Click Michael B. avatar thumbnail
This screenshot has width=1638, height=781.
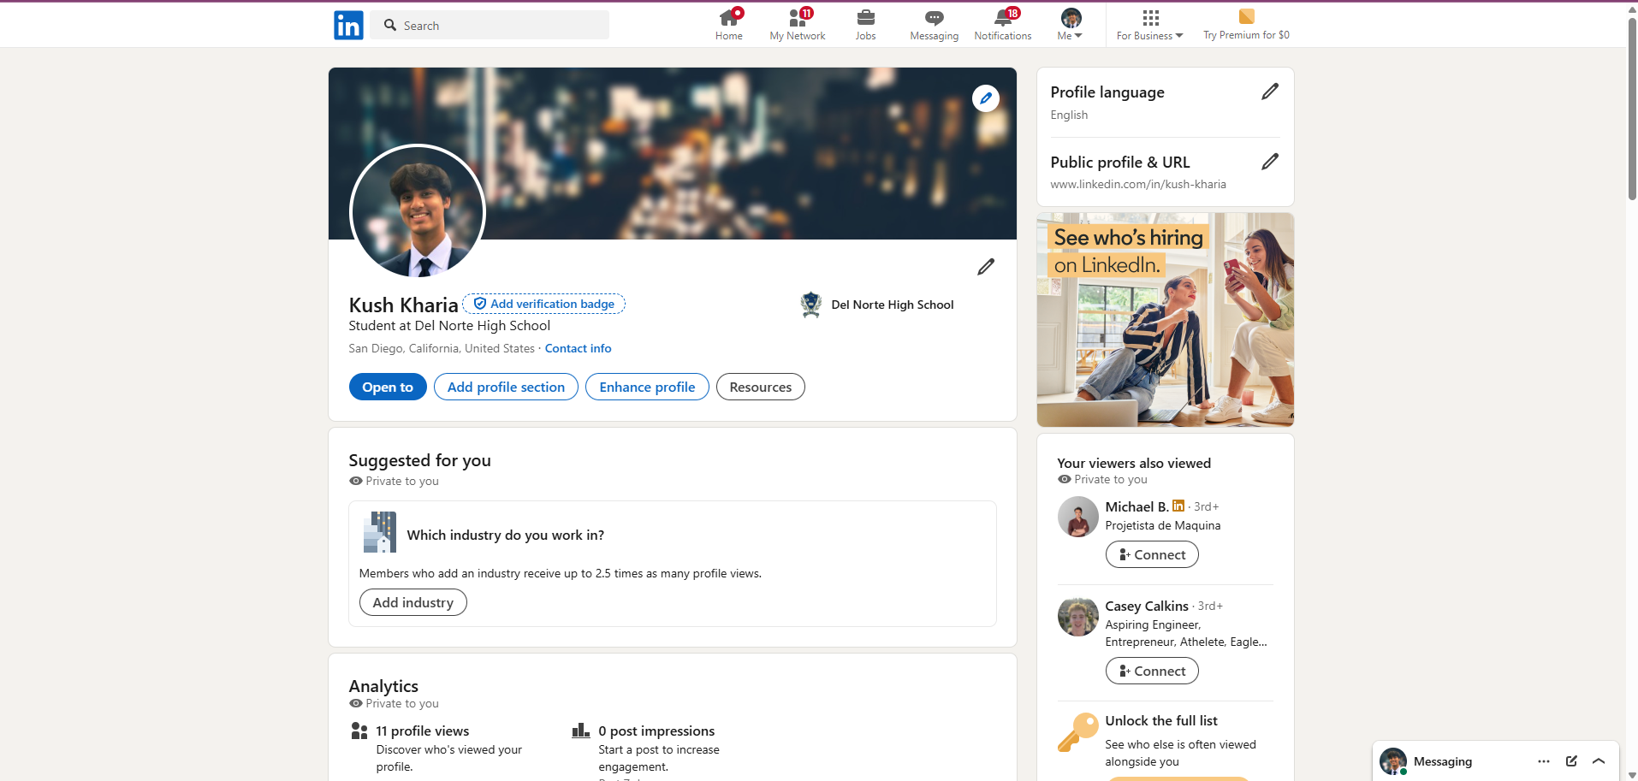coord(1078,517)
